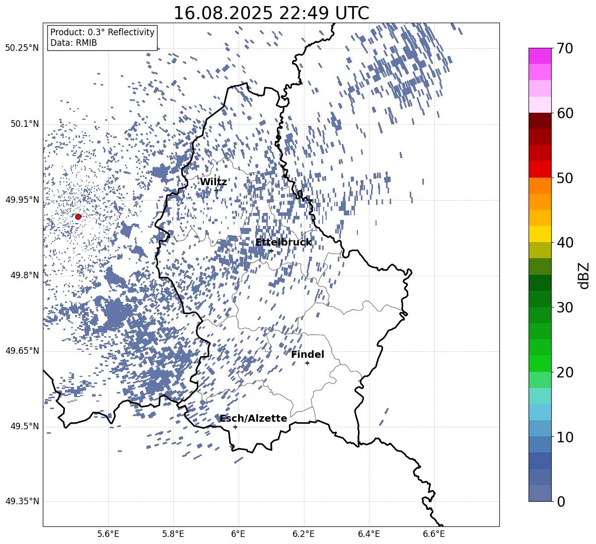596x544 pixels.
Task: Click the 6.2°E longitude tick label
Action: 304,534
